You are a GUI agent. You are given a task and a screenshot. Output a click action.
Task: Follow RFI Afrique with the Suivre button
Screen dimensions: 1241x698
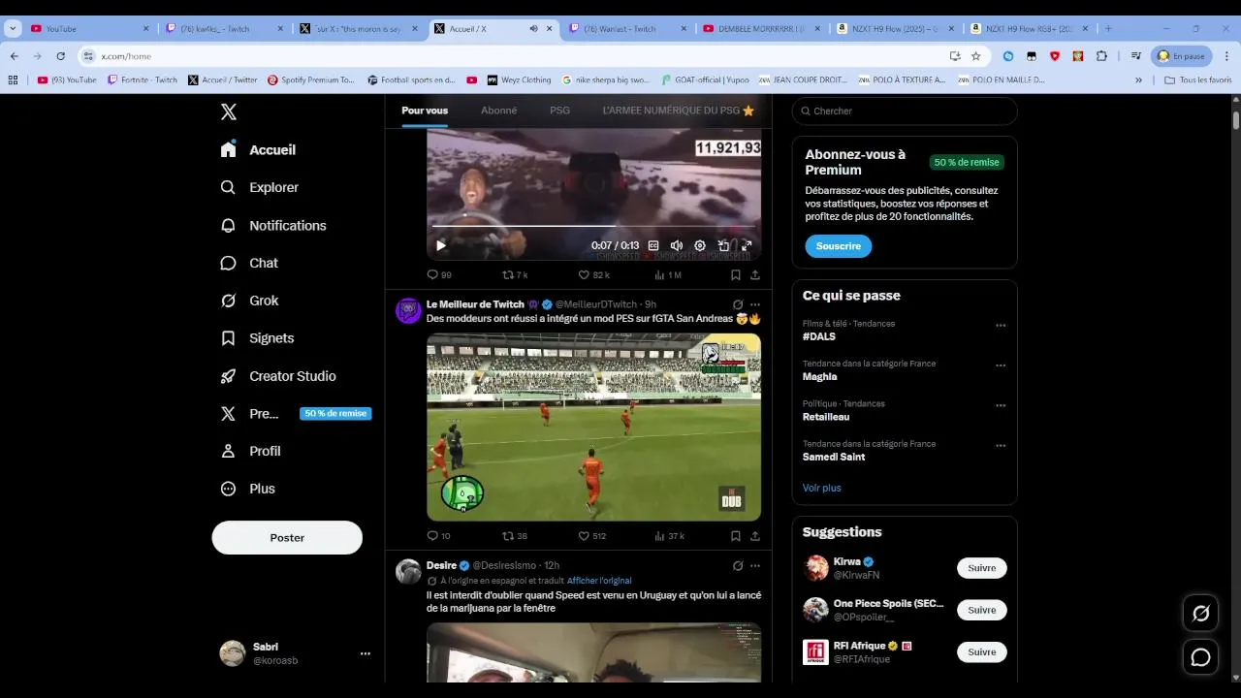(x=982, y=651)
